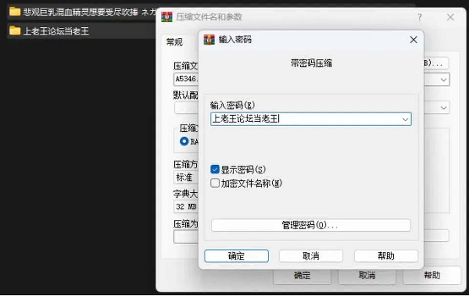
Task: Open 管理密码 button
Action: 311,225
